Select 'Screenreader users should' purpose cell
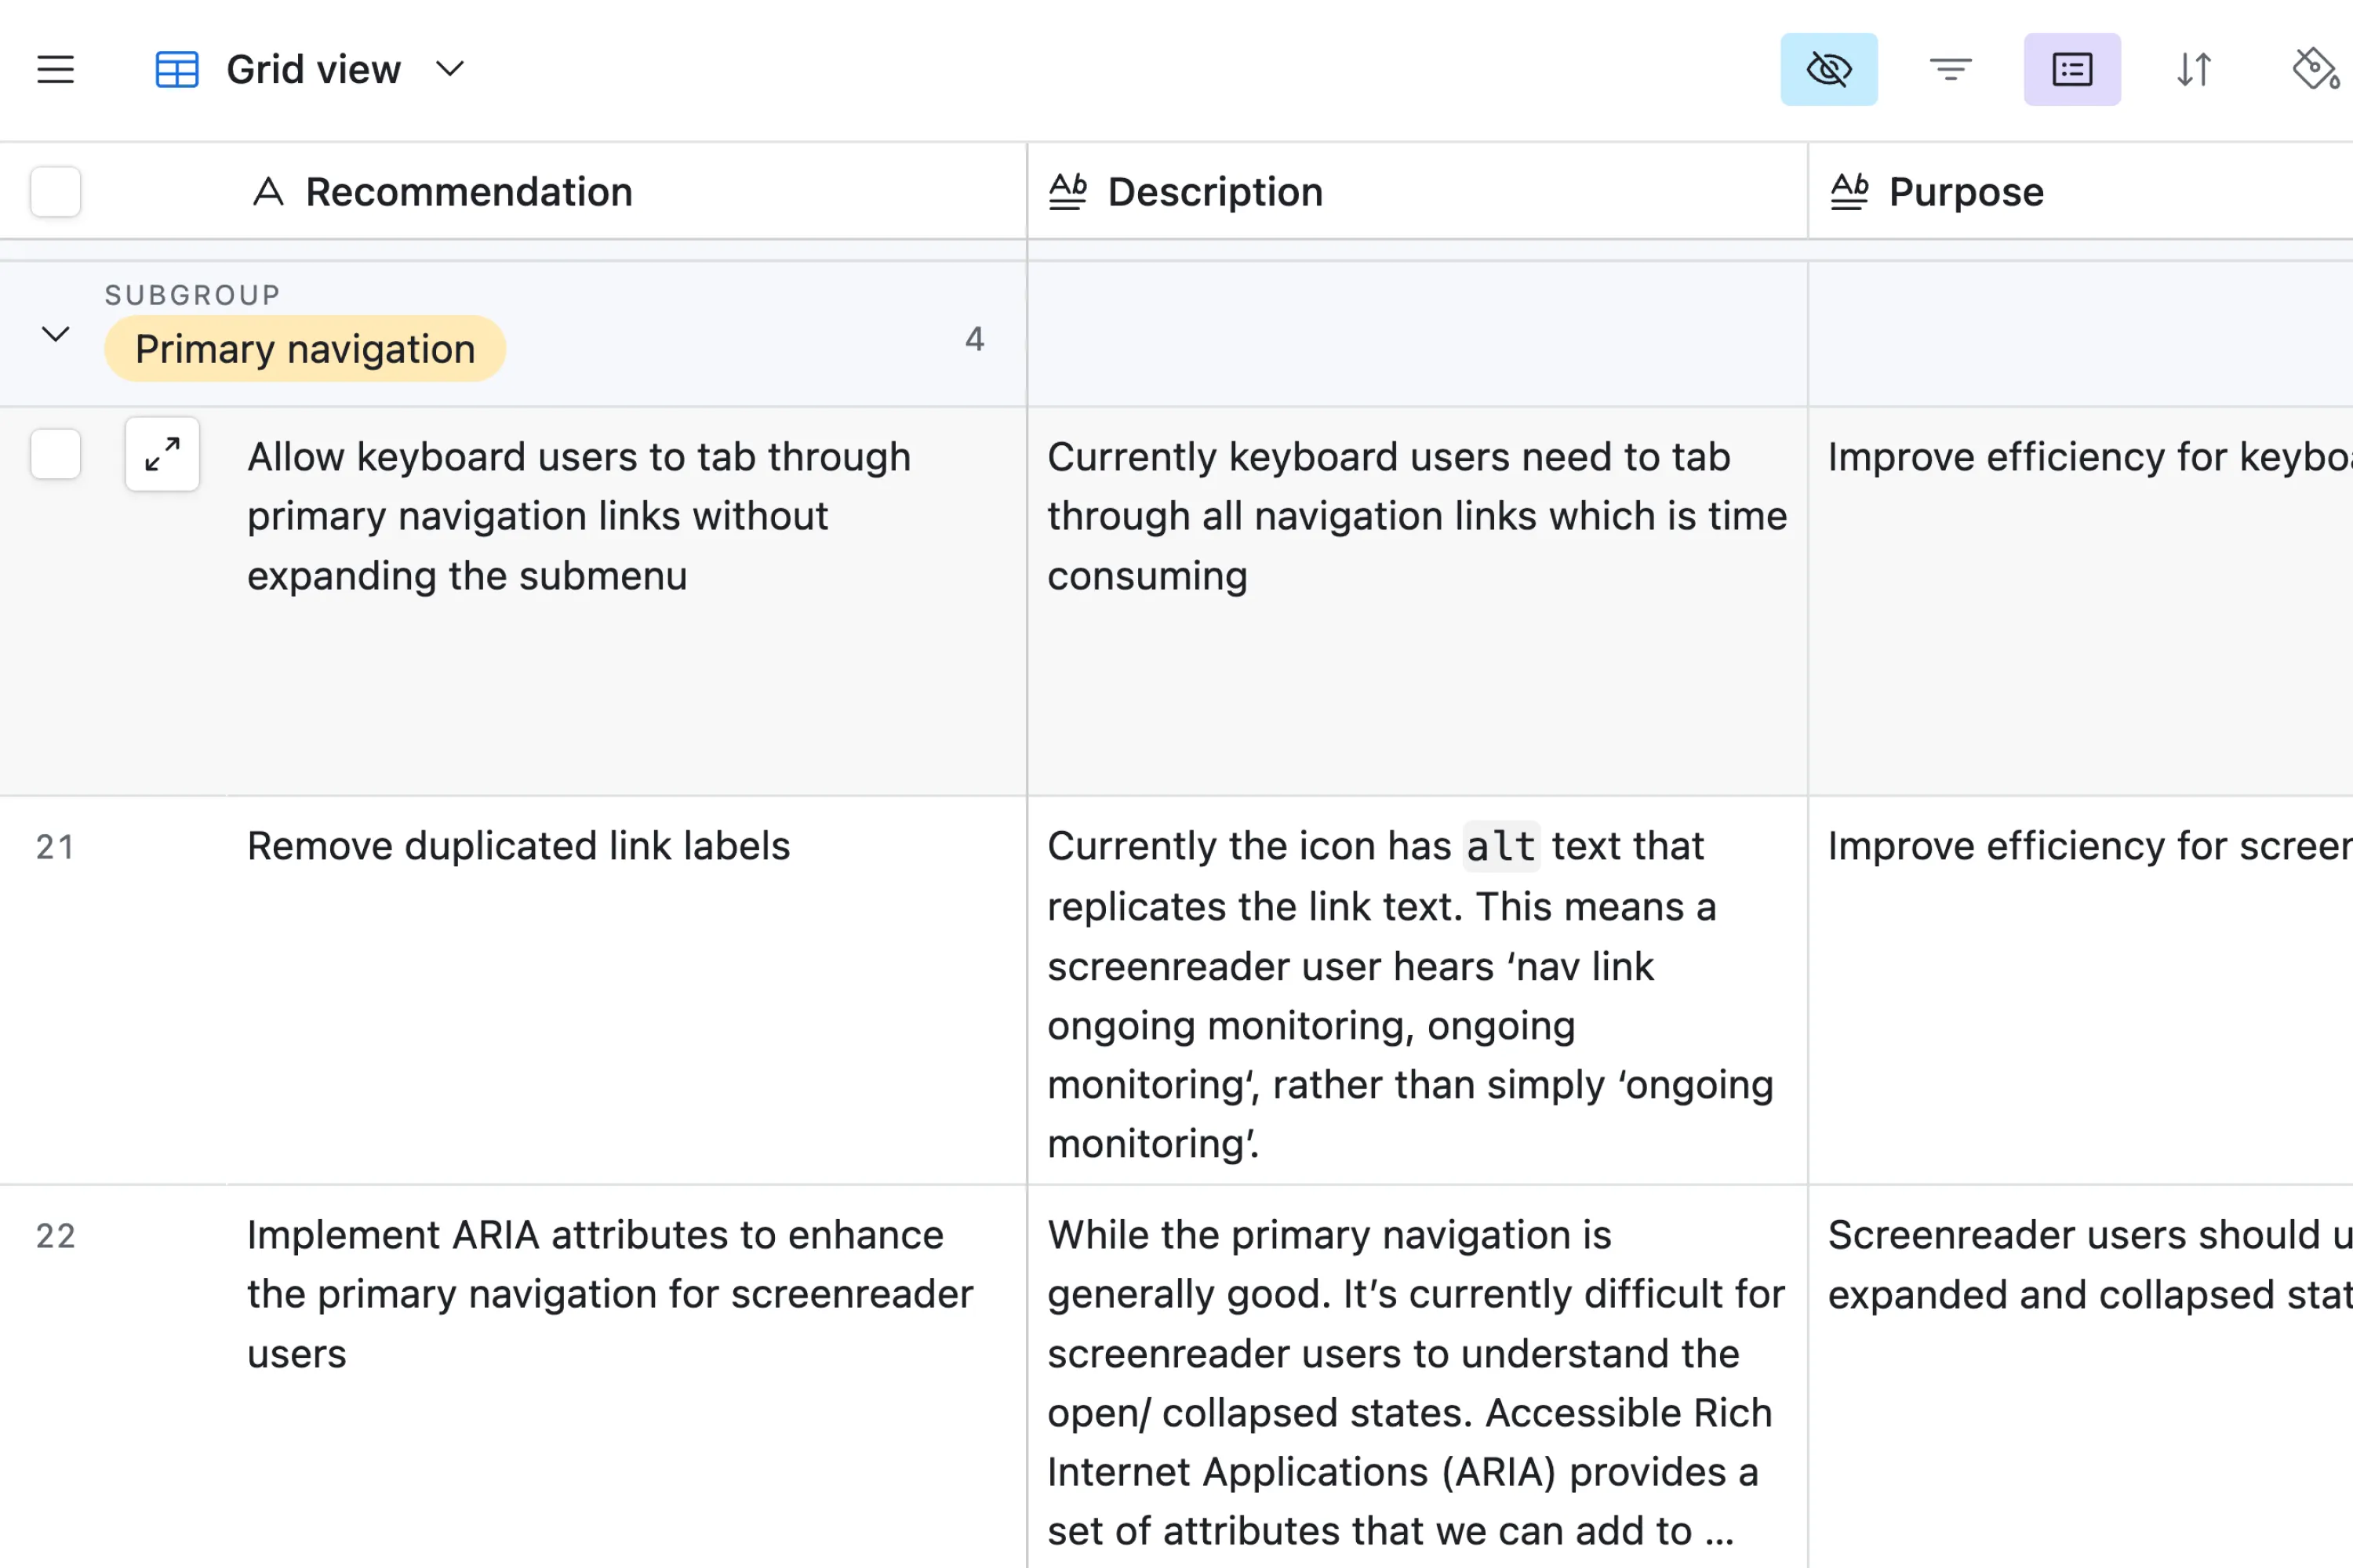The height and width of the screenshot is (1568, 2353). pyautogui.click(x=2081, y=1377)
